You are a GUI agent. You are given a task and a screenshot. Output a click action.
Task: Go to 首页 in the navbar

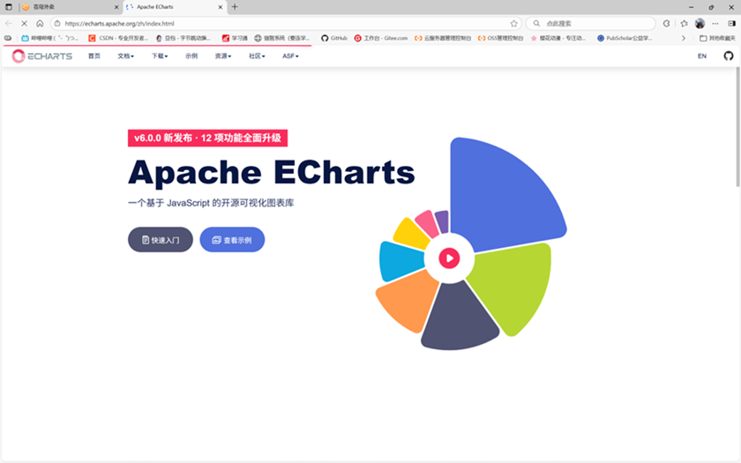[x=94, y=56]
